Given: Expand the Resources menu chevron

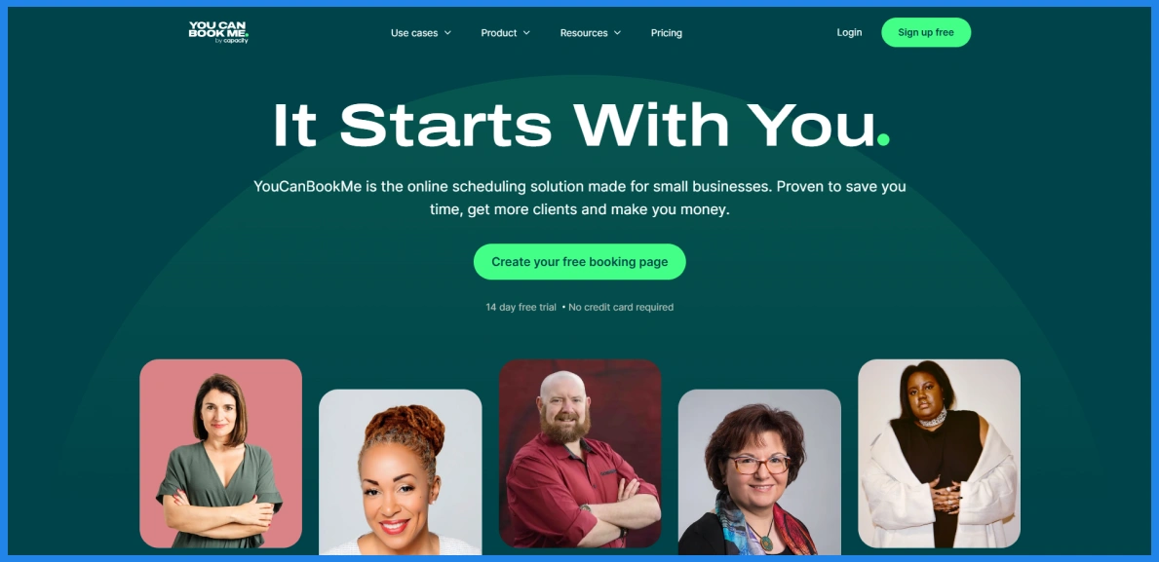Looking at the screenshot, I should pos(617,33).
